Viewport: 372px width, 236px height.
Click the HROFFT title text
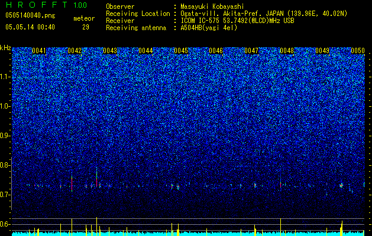(x=37, y=5)
